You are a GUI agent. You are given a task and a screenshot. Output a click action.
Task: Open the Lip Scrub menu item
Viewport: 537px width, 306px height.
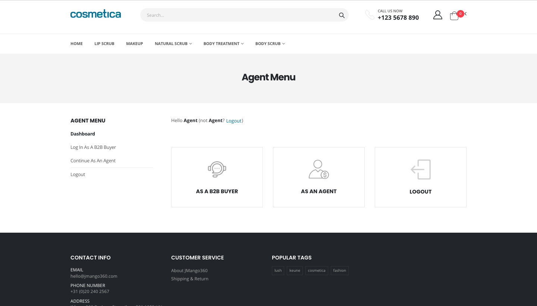point(104,44)
